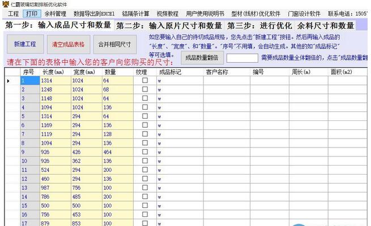This screenshot has height=226, width=371.
Task: Open 成品标记 dropdown in row 11
Action: pos(159,171)
